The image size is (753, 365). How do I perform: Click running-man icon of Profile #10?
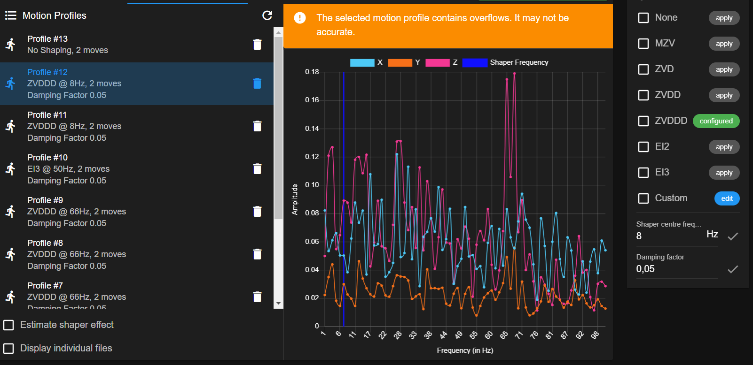(x=10, y=169)
